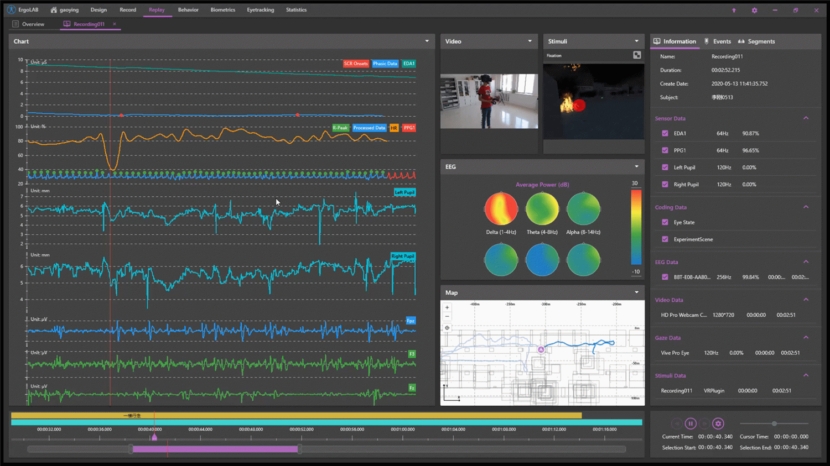Go to the gaoying home icon
This screenshot has height=466, width=830.
[x=54, y=10]
